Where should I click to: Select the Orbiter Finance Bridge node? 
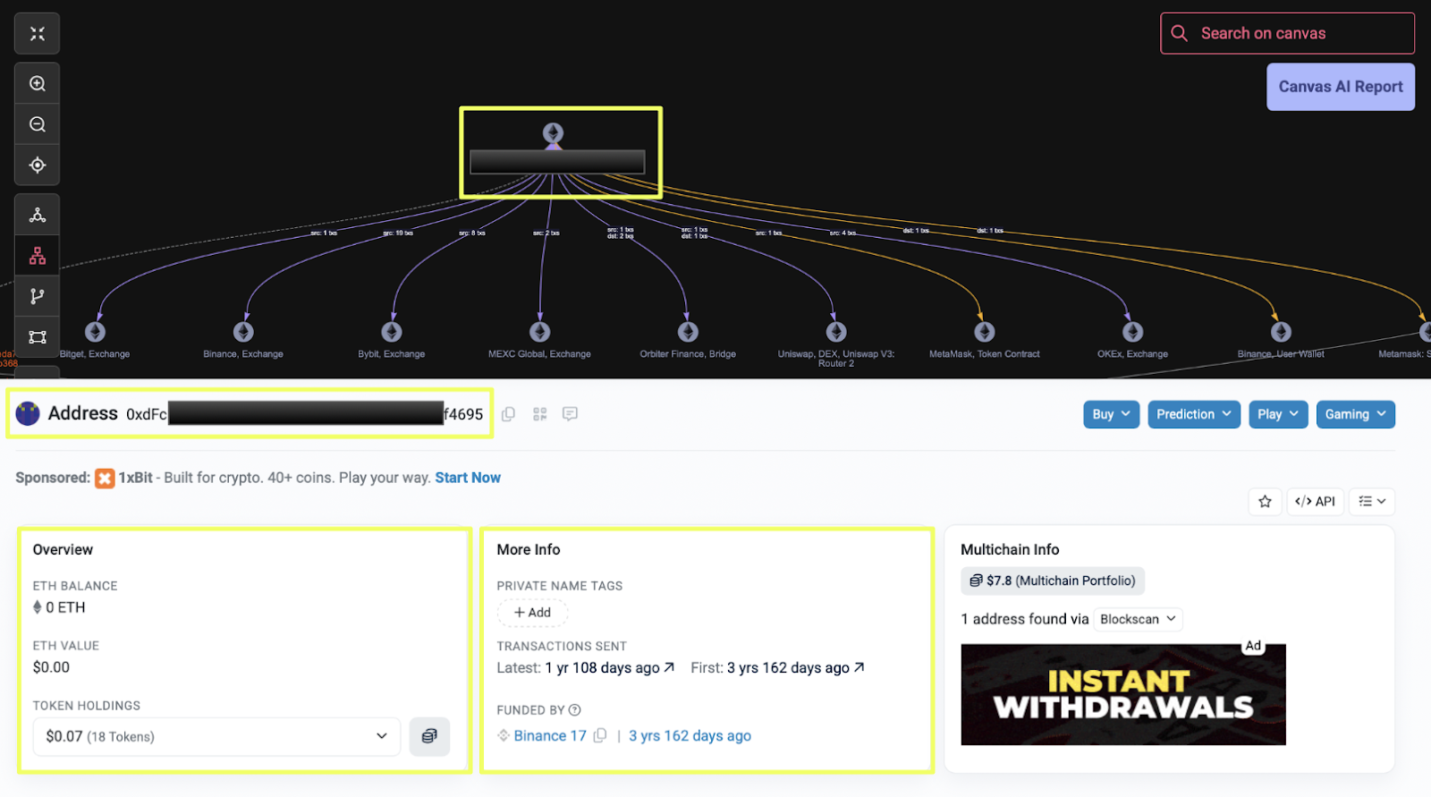[x=688, y=332]
